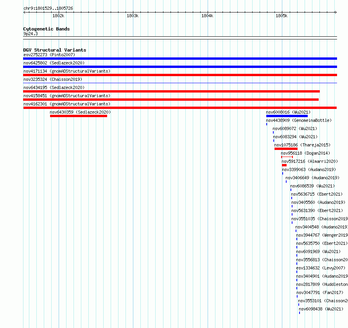Click the red bar under nsv6430359
Viewport: 348px width, 328px height.
pos(79,116)
